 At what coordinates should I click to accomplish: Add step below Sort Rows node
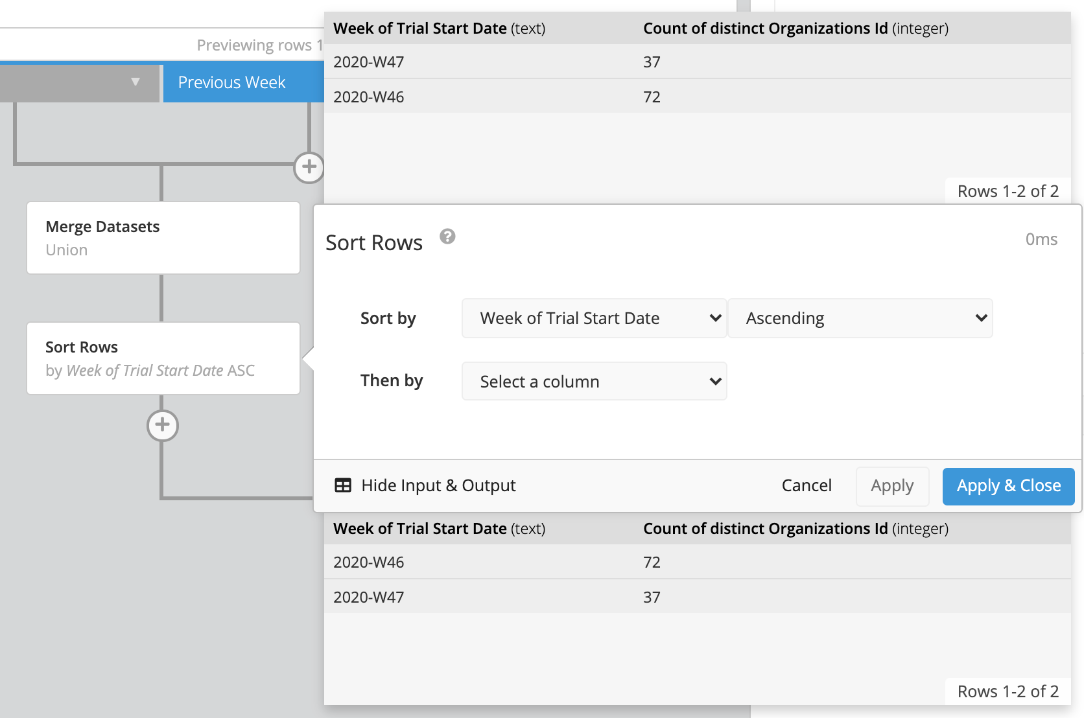tap(163, 426)
